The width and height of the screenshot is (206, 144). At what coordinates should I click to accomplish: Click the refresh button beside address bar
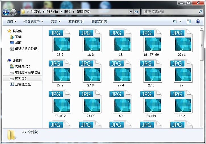click(137, 12)
